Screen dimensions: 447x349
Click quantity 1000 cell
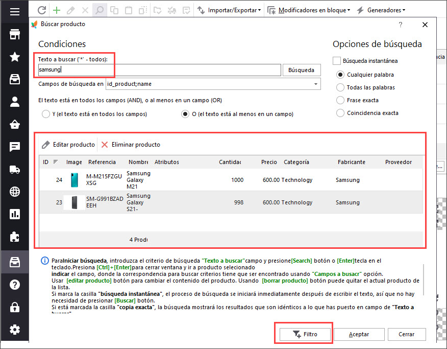tap(237, 180)
